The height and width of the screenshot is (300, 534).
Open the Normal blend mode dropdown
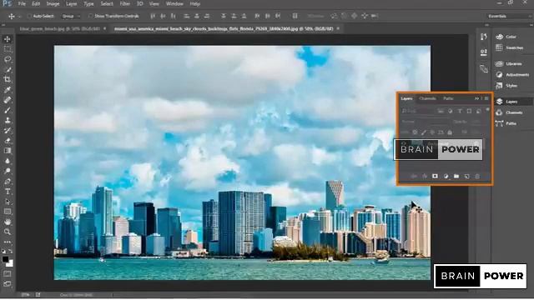click(x=425, y=122)
